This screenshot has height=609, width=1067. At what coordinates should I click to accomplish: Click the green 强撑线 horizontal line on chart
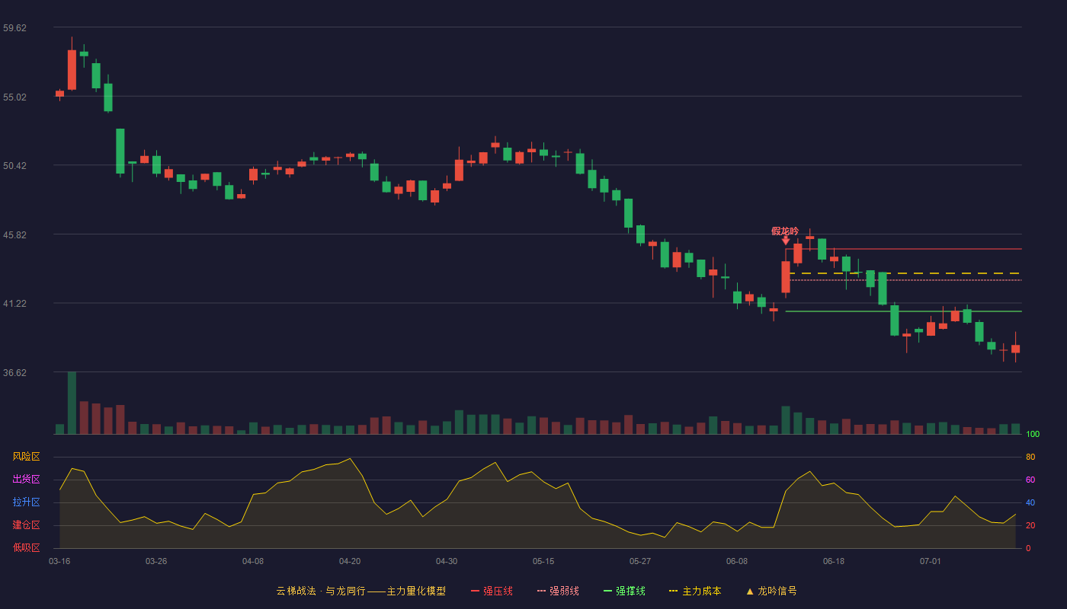[903, 311]
